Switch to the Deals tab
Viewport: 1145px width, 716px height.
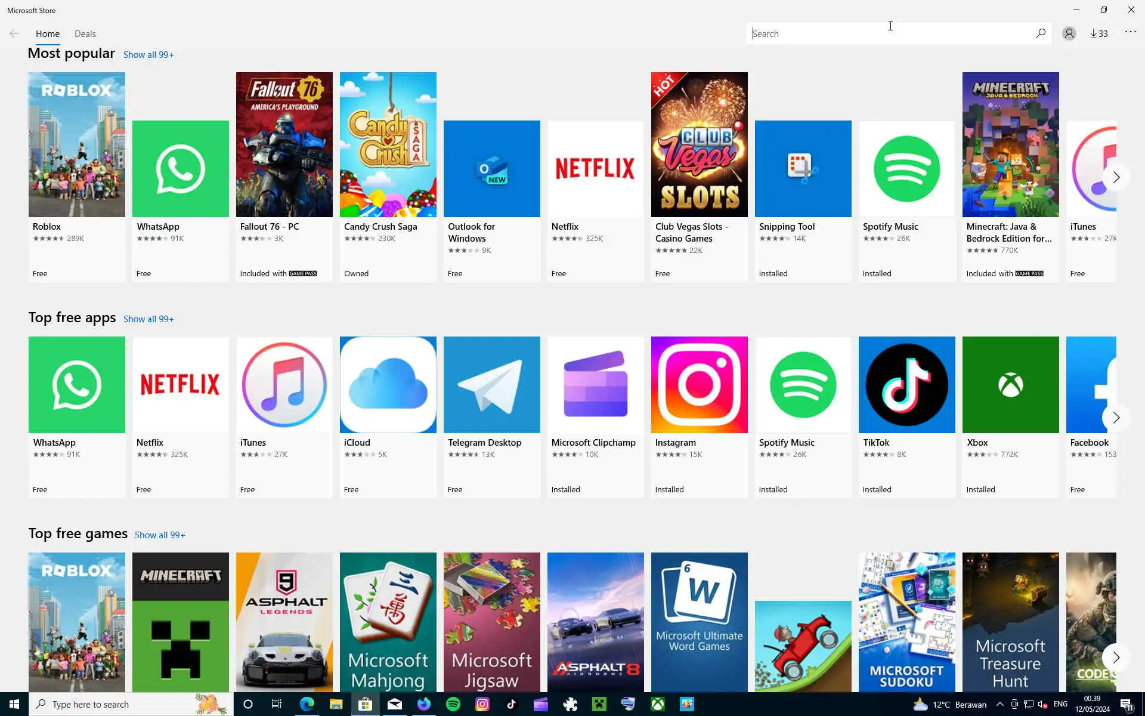coord(85,34)
